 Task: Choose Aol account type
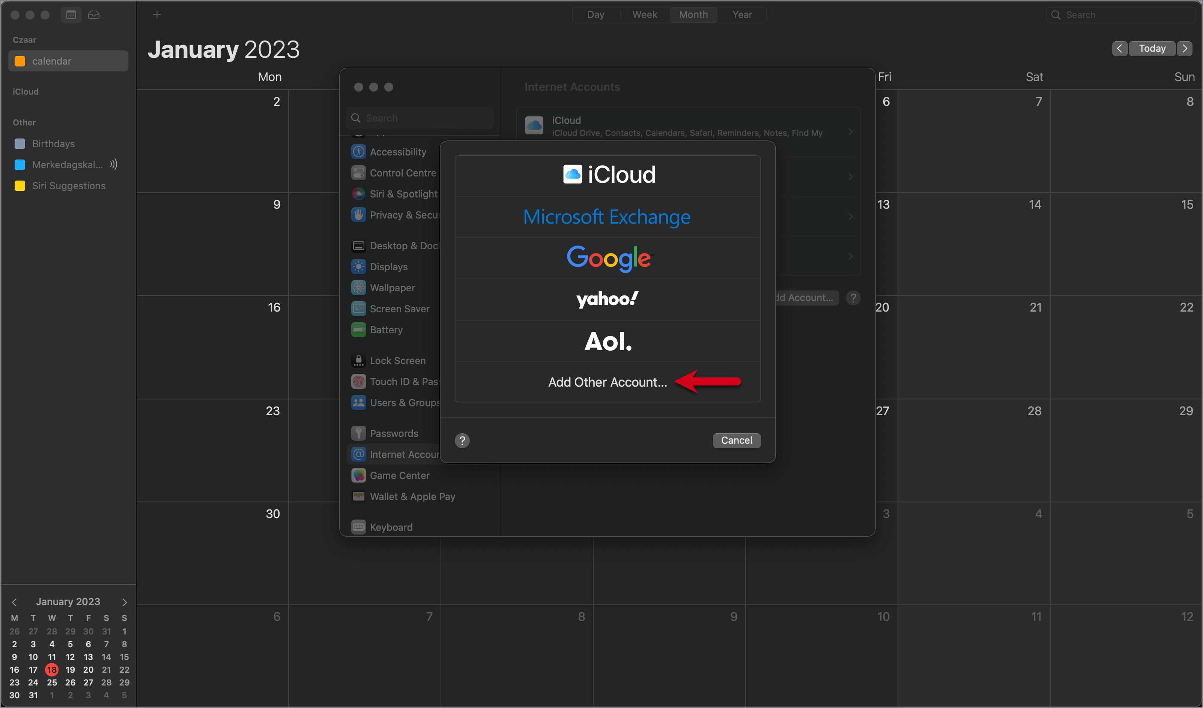pos(608,341)
